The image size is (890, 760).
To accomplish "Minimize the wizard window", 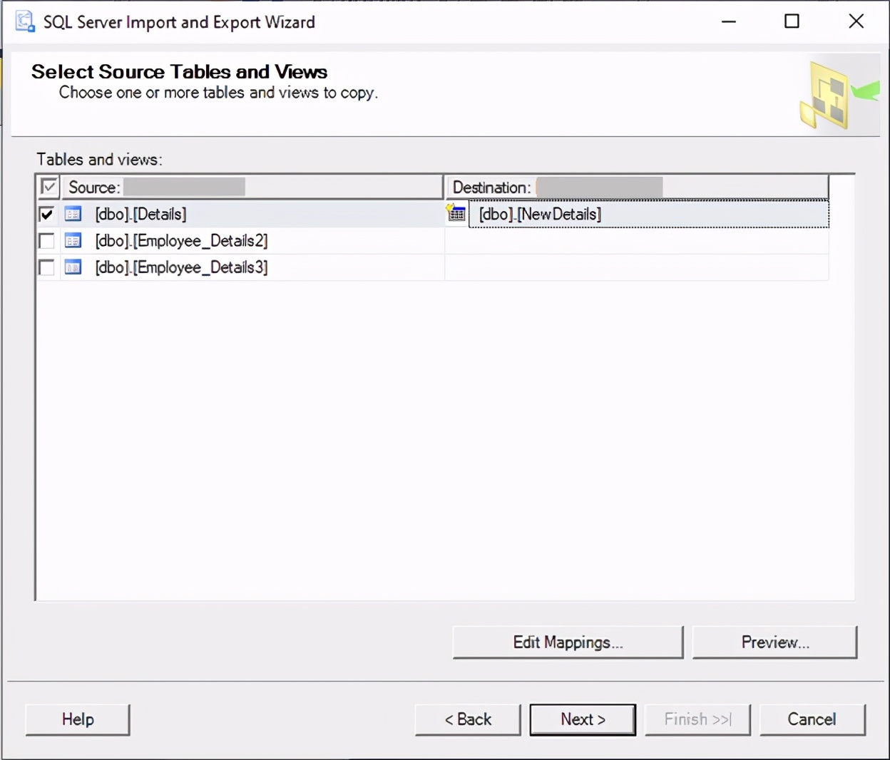I will pos(728,21).
